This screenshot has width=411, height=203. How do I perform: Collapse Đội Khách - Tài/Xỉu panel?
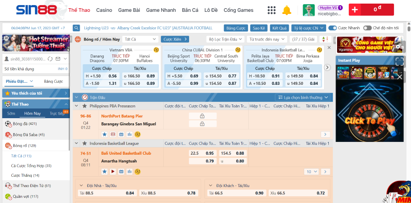[x=211, y=186]
